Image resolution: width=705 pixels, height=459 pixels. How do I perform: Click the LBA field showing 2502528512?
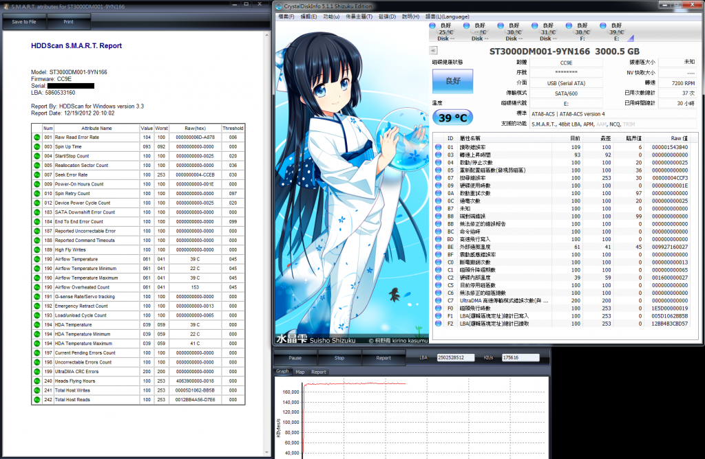(x=456, y=357)
